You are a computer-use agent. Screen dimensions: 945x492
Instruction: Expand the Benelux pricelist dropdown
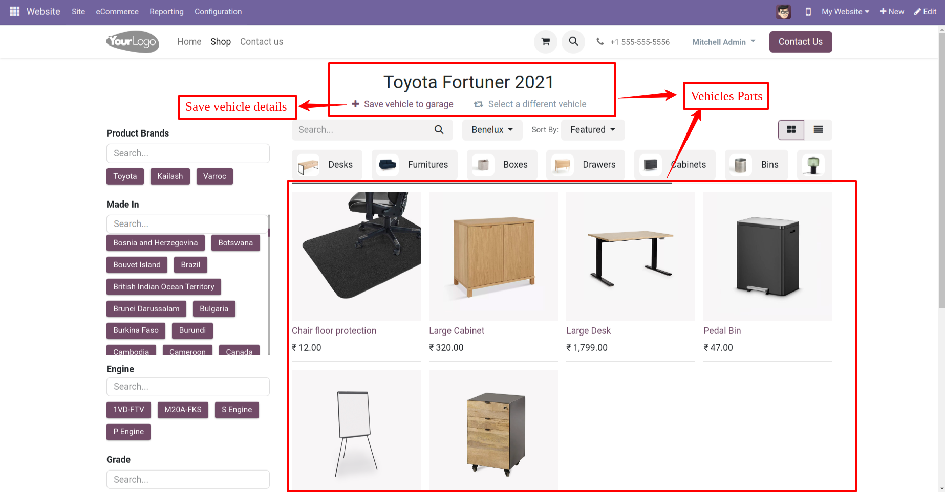tap(492, 130)
